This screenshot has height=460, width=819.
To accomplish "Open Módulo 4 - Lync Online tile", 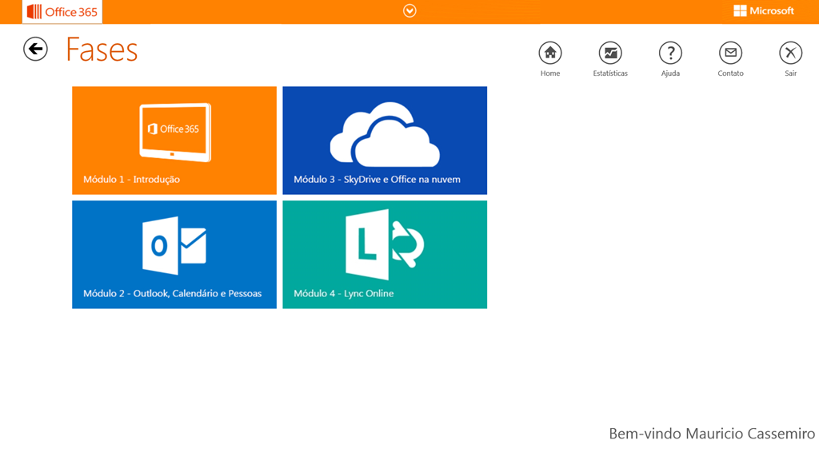I will pos(385,255).
